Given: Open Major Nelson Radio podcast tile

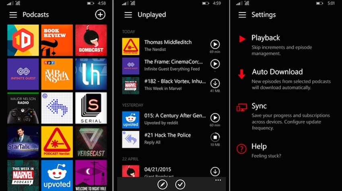Looking at the screenshot, I should pyautogui.click(x=23, y=108).
